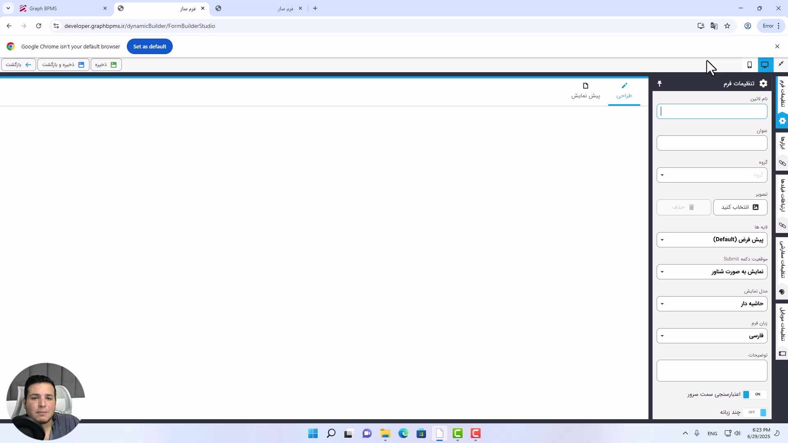Toggle server-side validation switch (ON)
The image size is (788, 443).
754,394
